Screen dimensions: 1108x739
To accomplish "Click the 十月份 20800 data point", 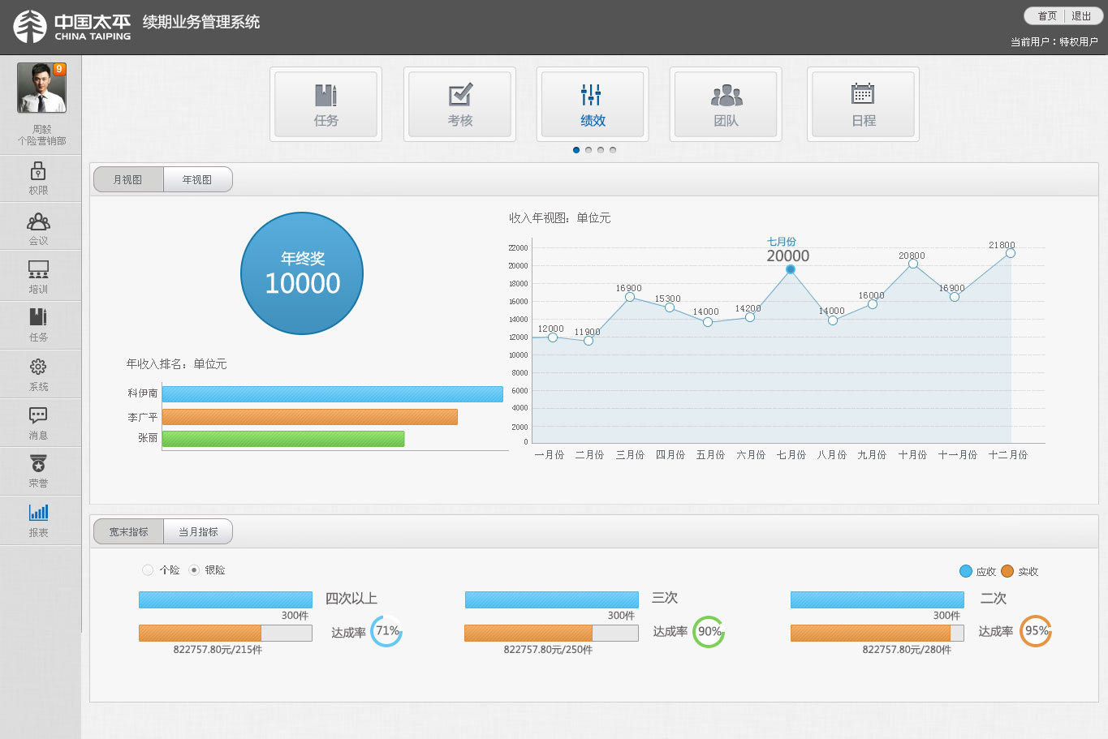I will [913, 264].
